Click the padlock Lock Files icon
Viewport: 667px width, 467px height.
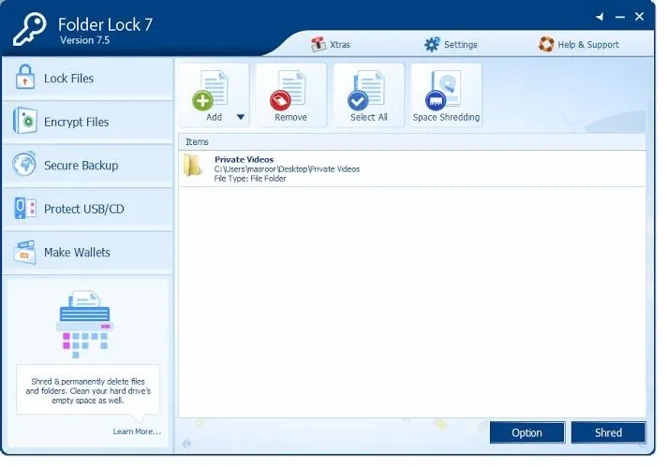tap(25, 77)
